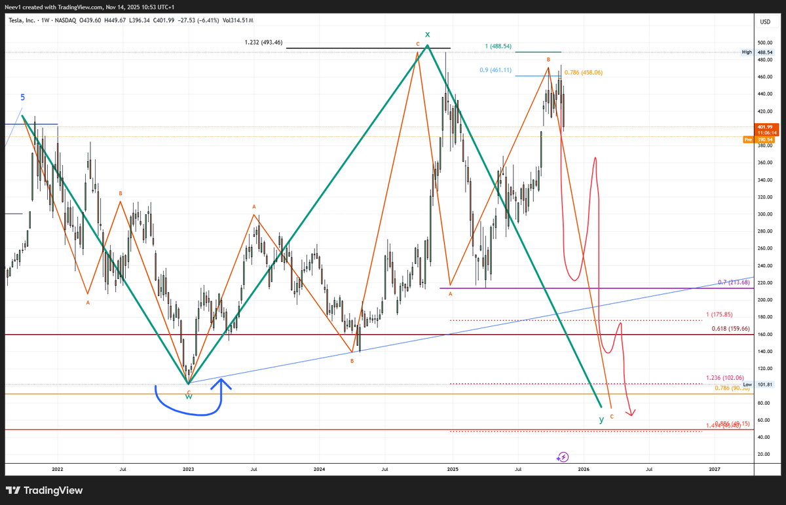The width and height of the screenshot is (786, 505).
Task: Click the 2026 label on time axis
Action: coord(584,469)
